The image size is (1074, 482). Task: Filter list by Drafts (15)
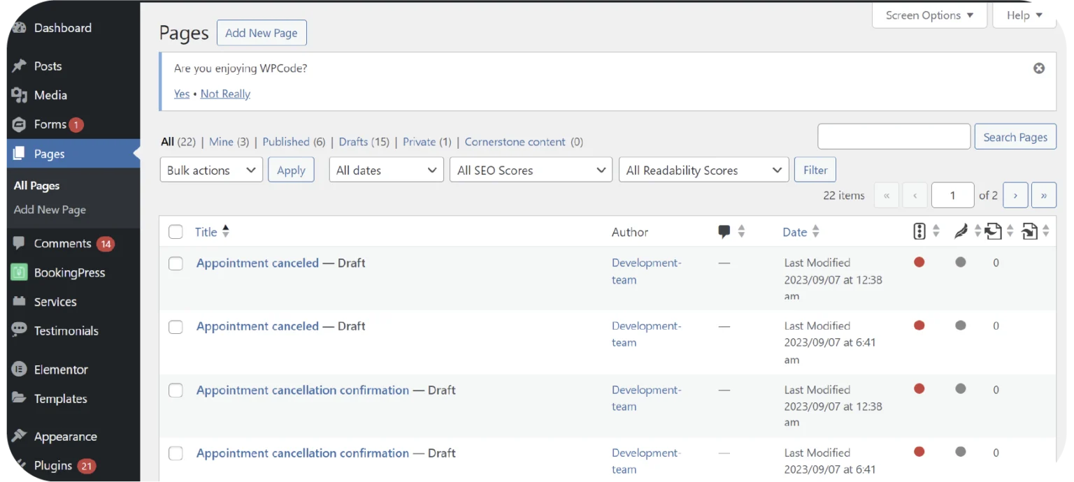click(353, 142)
